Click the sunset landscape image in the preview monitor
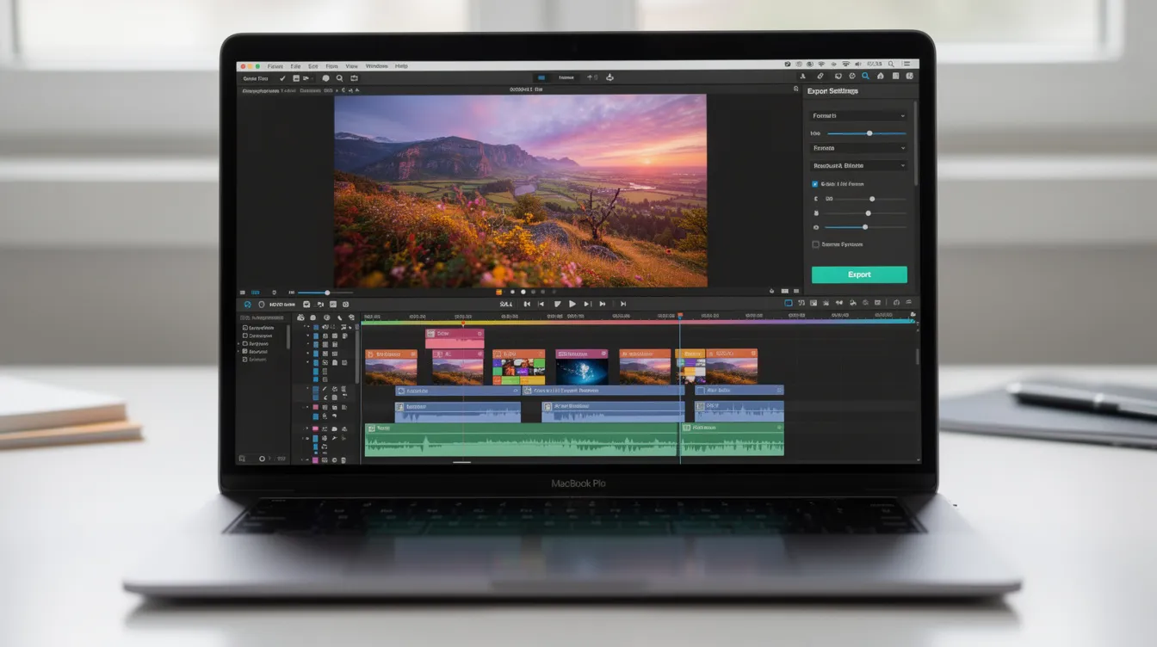Screen dimensions: 1157x647 click(520, 190)
